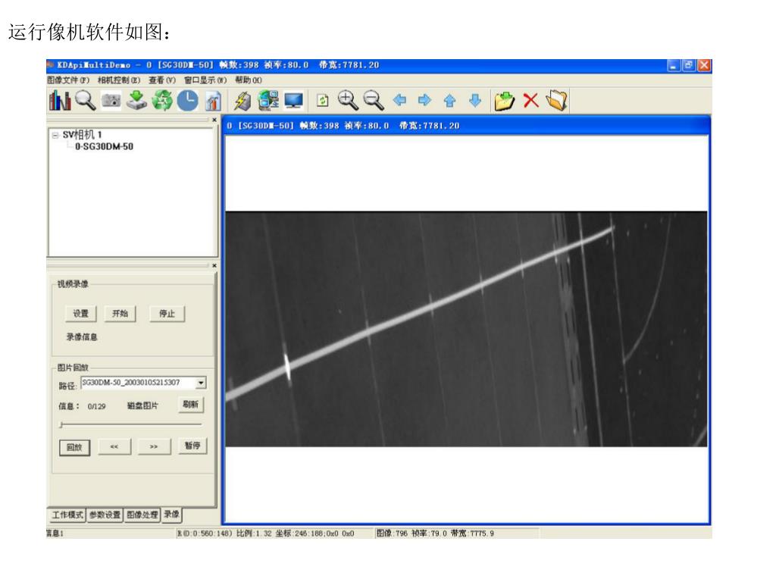Open the 帮助(H) menu

pos(249,80)
